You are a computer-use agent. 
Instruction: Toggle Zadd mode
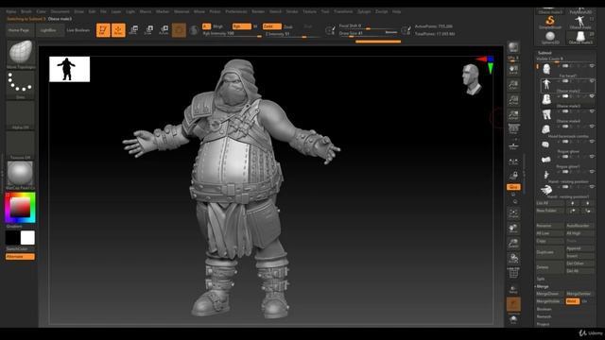[x=271, y=26]
